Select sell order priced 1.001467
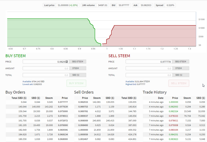 tap(106, 139)
